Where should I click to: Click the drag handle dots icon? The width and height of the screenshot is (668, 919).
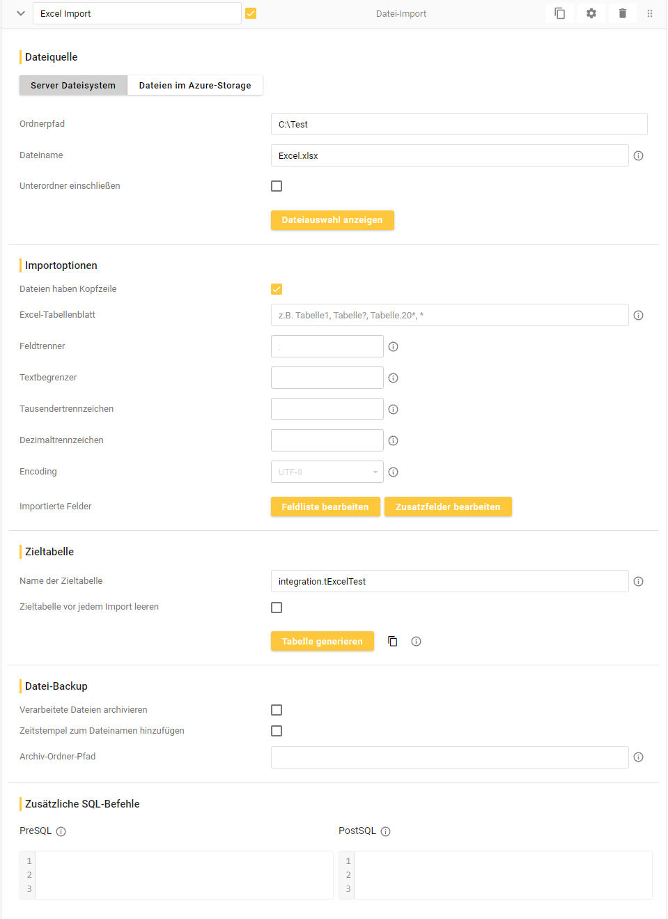point(649,13)
